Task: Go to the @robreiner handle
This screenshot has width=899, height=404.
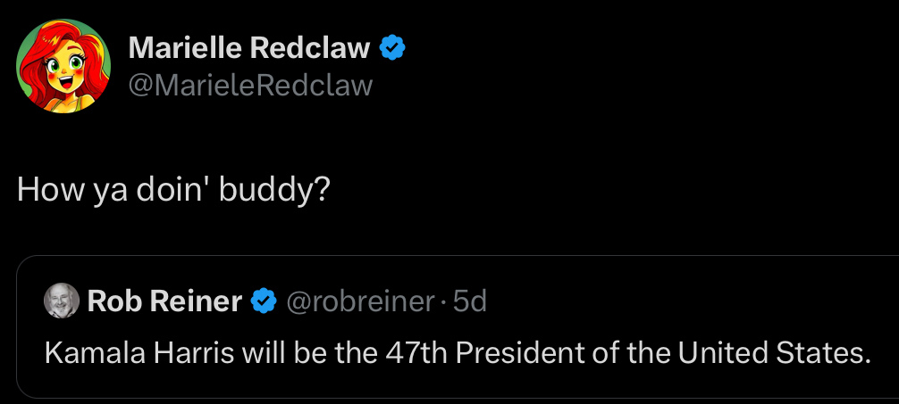Action: pyautogui.click(x=359, y=301)
